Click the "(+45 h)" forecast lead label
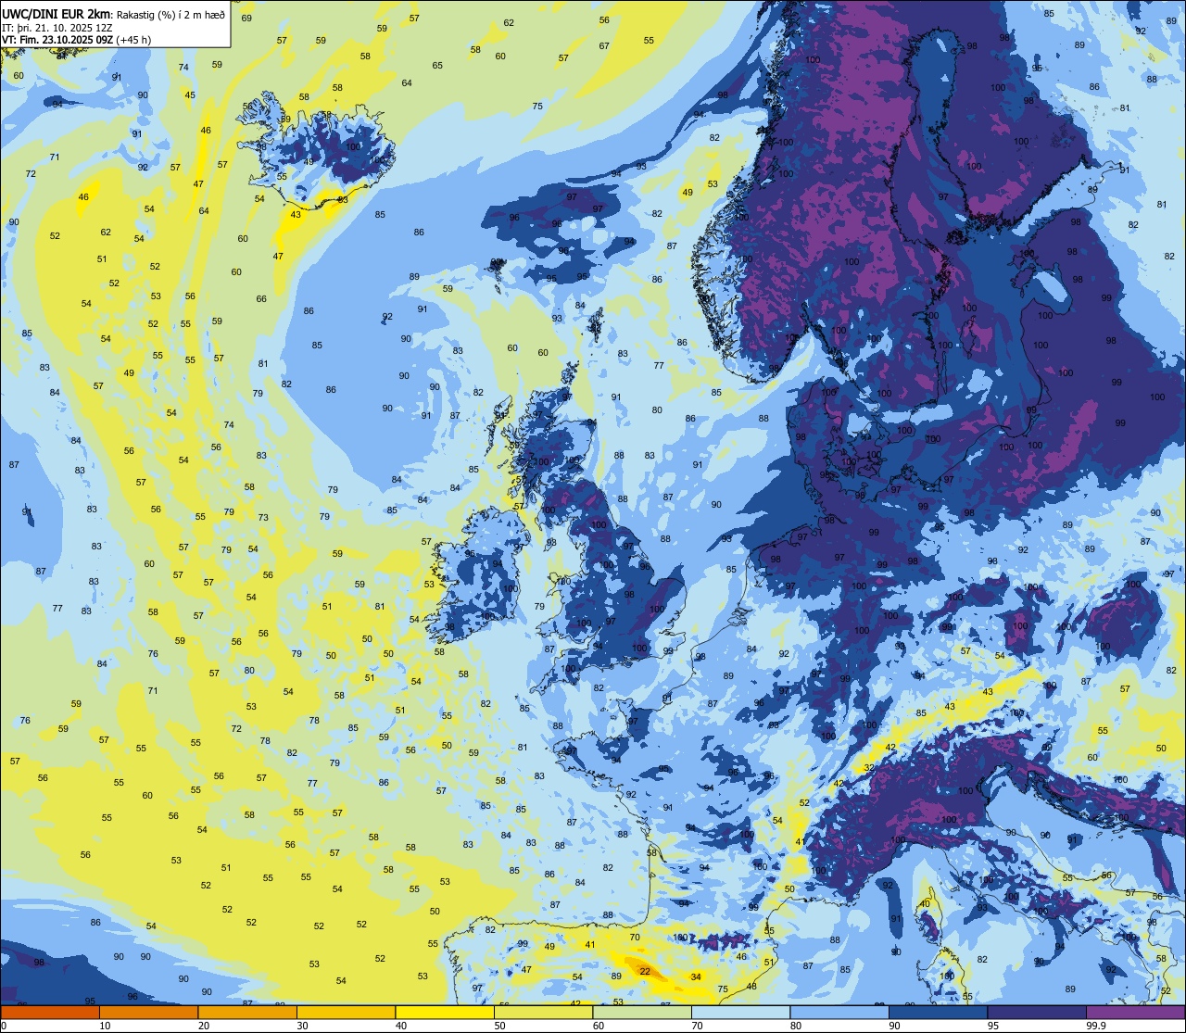The height and width of the screenshot is (1033, 1186). click(x=132, y=39)
